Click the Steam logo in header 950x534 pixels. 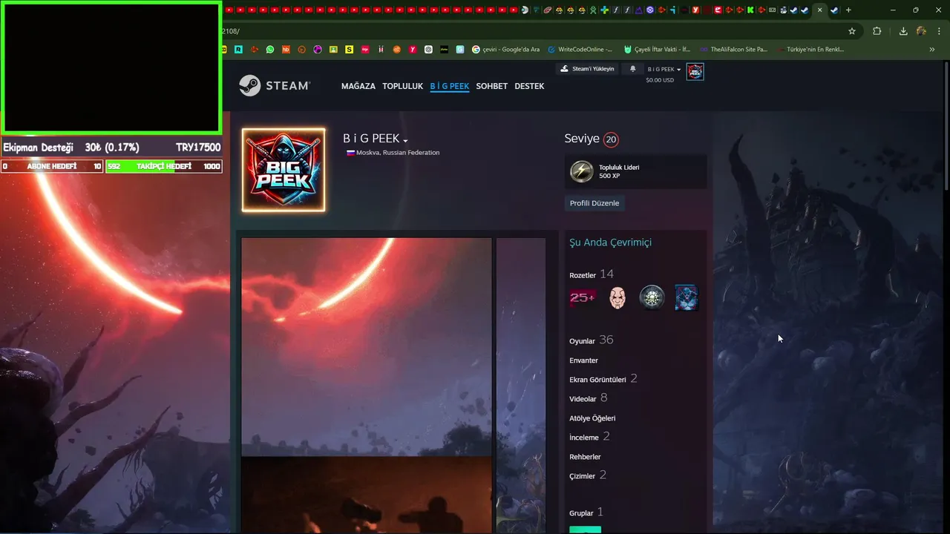[274, 85]
